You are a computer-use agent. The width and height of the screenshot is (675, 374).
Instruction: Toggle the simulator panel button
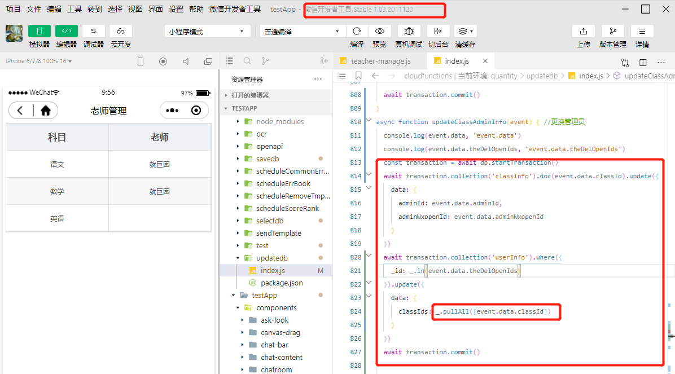(39, 31)
